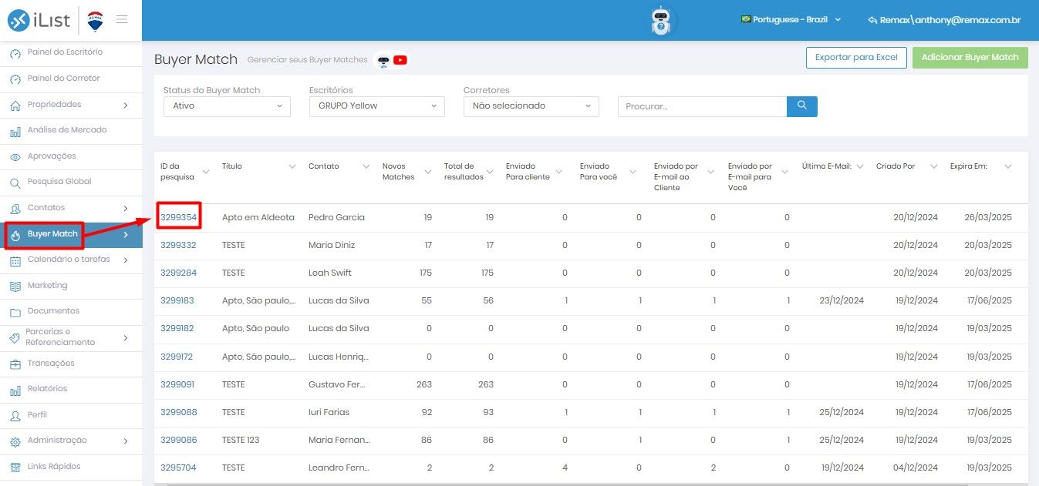This screenshot has height=486, width=1039.
Task: Expand the Propriedades submenu chevron
Action: (x=126, y=105)
